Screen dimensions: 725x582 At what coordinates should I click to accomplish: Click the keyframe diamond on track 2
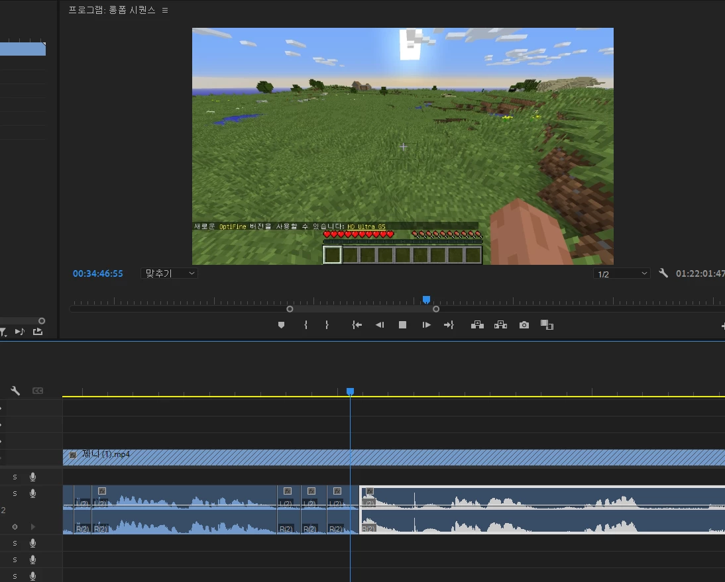[15, 526]
